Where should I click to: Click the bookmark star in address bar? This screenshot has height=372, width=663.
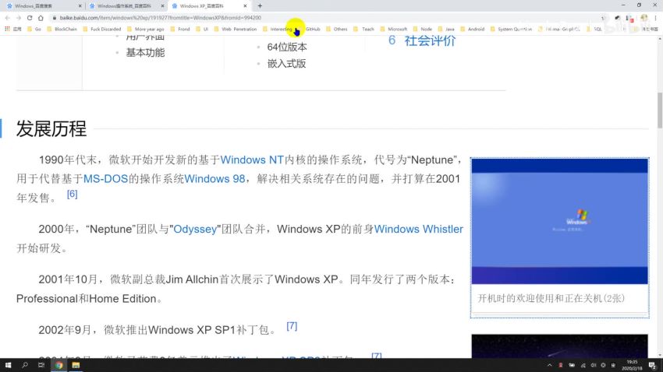[x=602, y=18]
